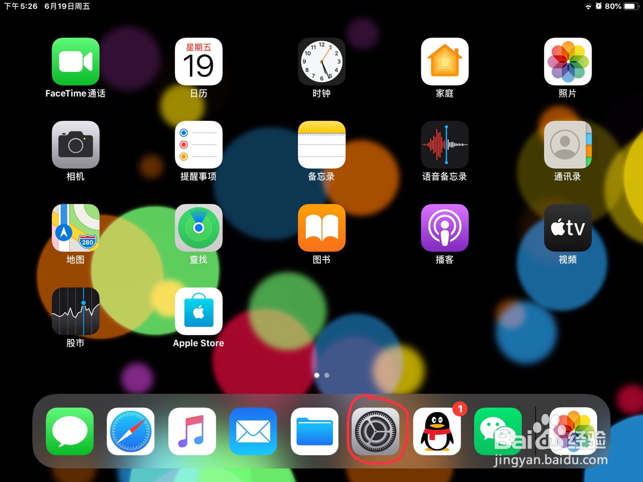Switch to the second home screen page dot

coord(327,375)
